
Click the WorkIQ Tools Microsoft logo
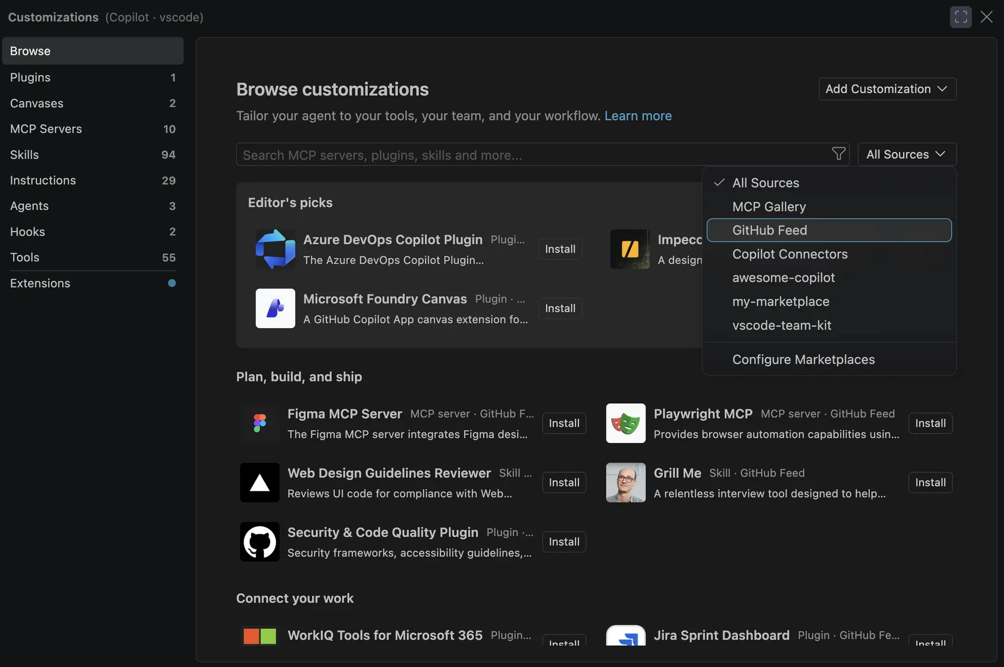point(260,636)
